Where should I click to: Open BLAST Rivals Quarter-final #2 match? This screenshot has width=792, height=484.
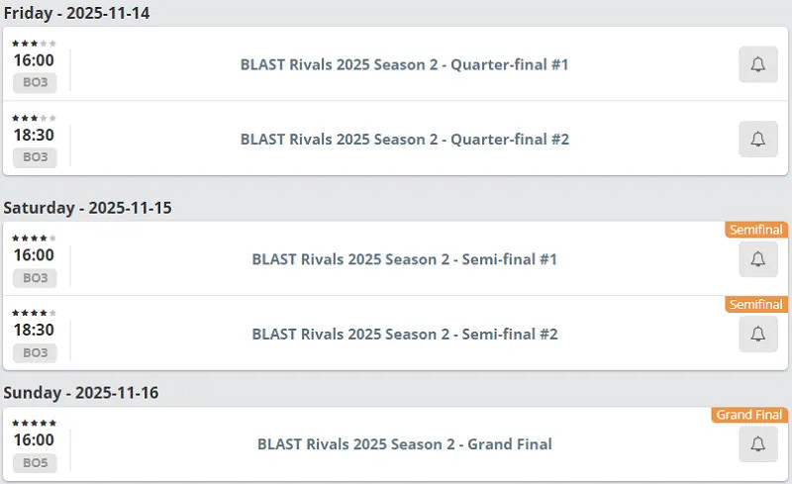404,140
